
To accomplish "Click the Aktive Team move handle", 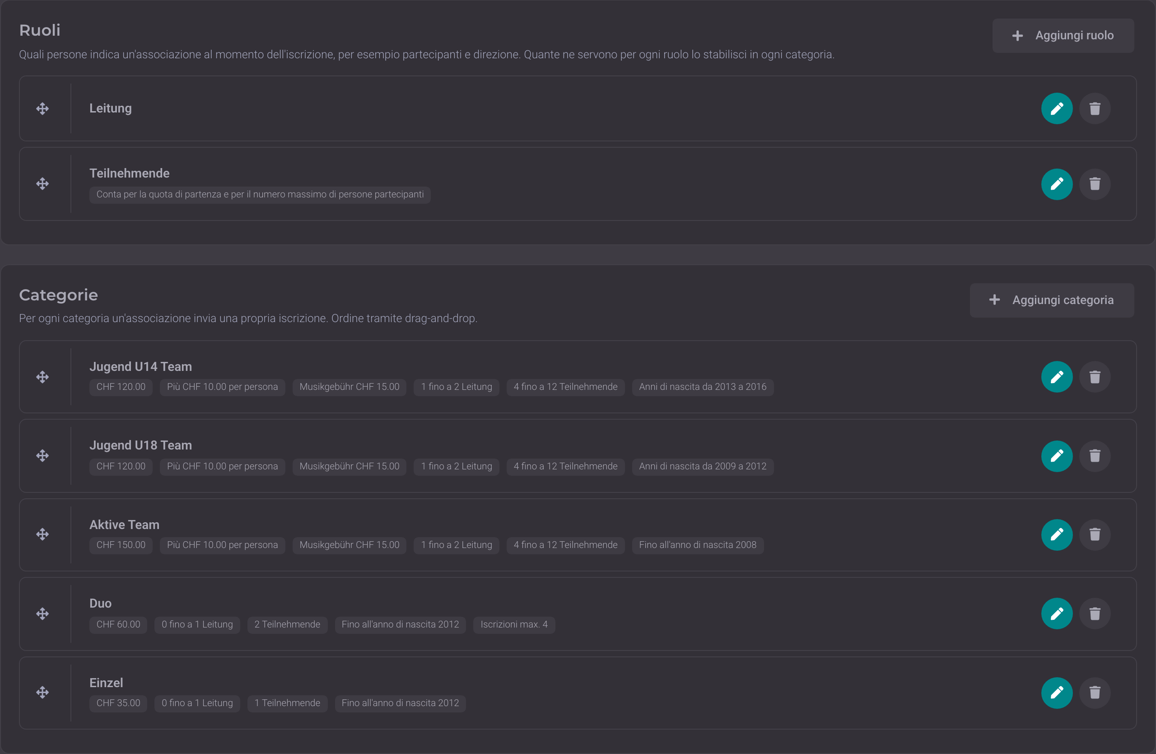I will click(42, 534).
